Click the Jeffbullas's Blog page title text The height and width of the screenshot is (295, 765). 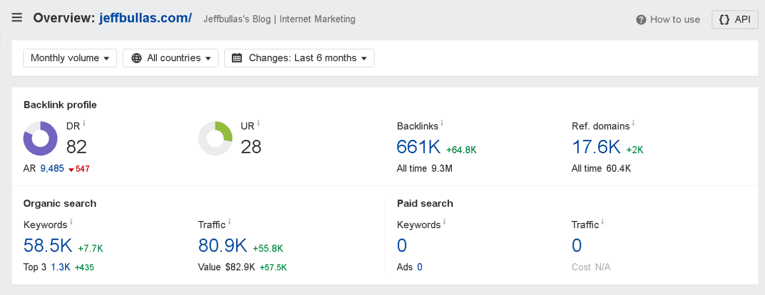[279, 19]
